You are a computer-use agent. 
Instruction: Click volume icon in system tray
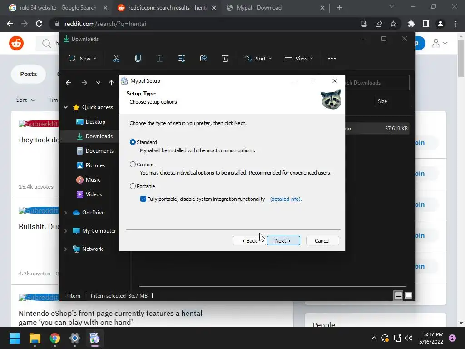pos(409,338)
